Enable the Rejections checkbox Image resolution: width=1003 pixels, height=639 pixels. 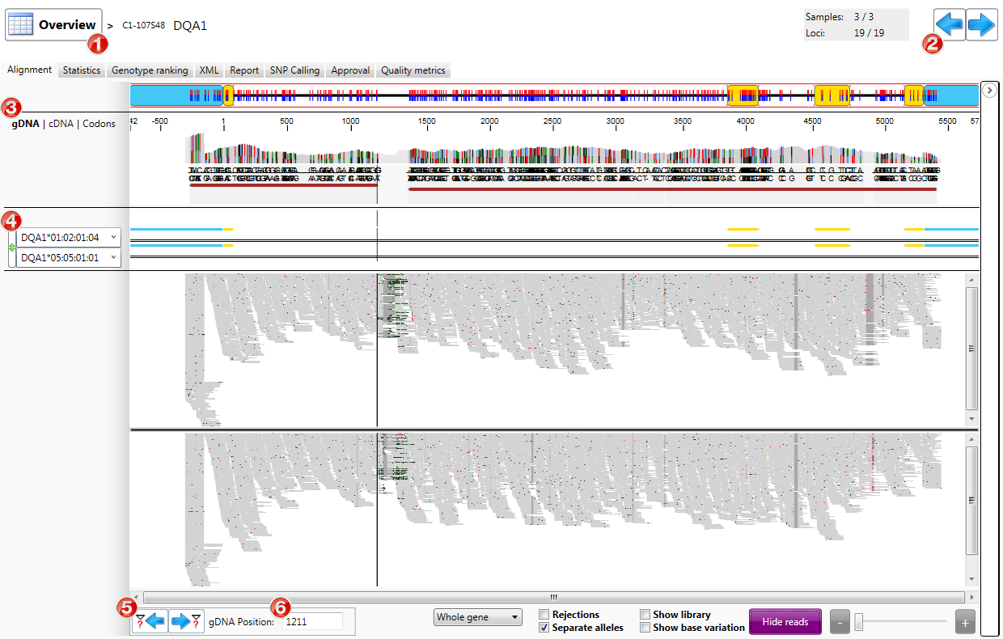[543, 614]
